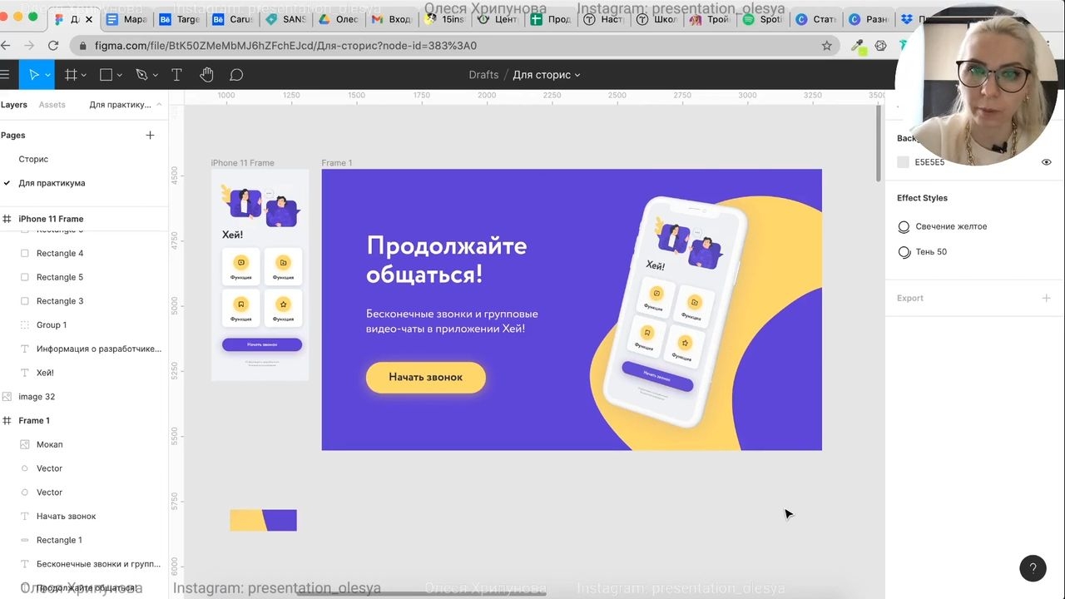
Task: Select the Comment tool
Action: tap(236, 75)
